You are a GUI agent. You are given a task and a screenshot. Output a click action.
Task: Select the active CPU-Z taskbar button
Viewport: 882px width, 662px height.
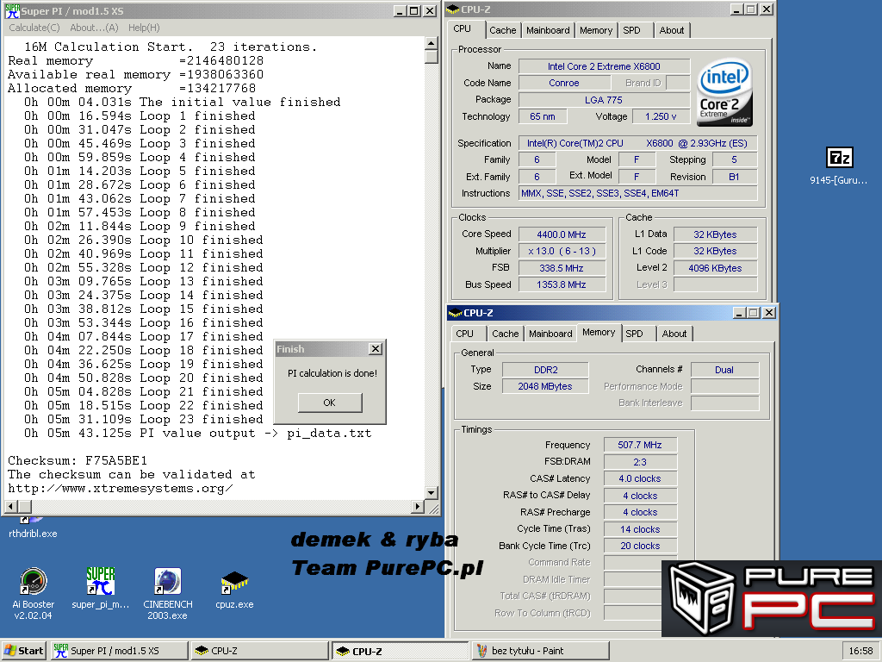click(x=400, y=651)
